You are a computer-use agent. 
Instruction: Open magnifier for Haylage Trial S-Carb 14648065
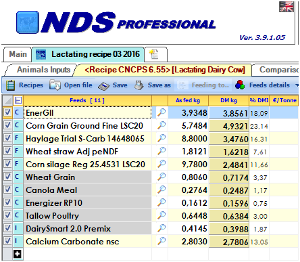coord(161,138)
